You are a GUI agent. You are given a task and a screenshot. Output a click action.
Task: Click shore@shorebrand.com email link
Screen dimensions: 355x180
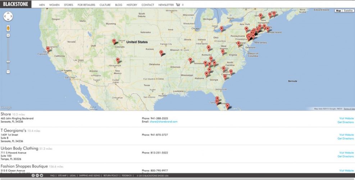tap(164, 122)
